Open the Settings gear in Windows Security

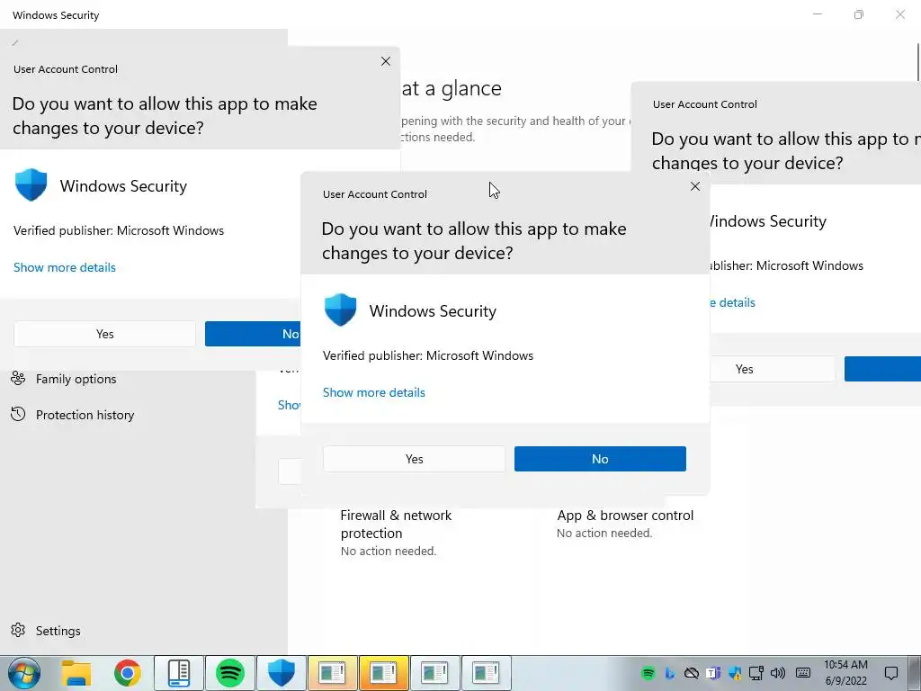(18, 630)
